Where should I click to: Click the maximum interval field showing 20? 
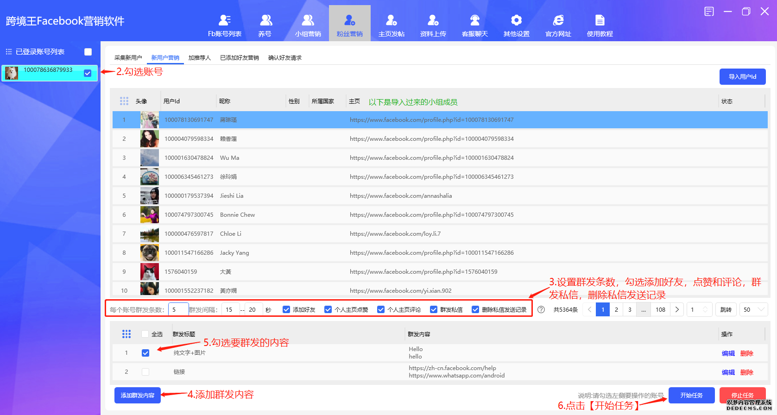point(254,309)
